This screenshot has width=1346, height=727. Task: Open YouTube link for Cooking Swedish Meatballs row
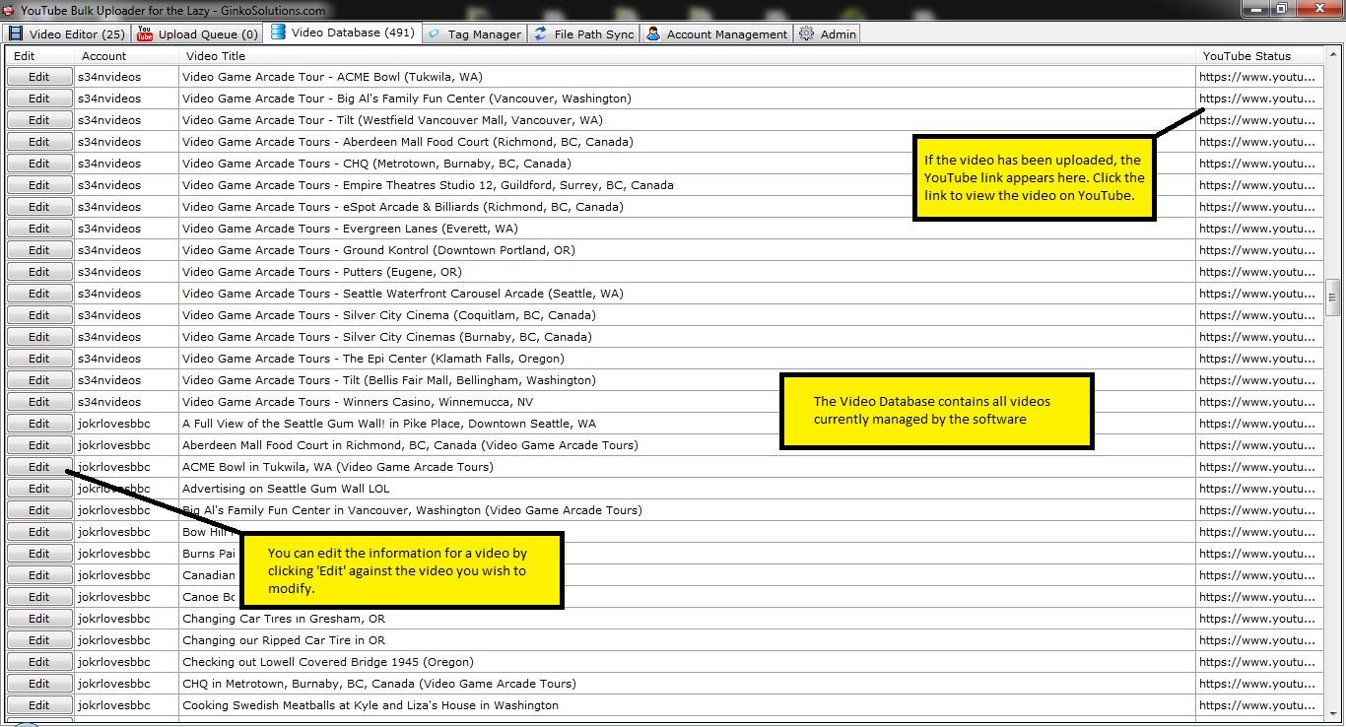tap(1257, 705)
